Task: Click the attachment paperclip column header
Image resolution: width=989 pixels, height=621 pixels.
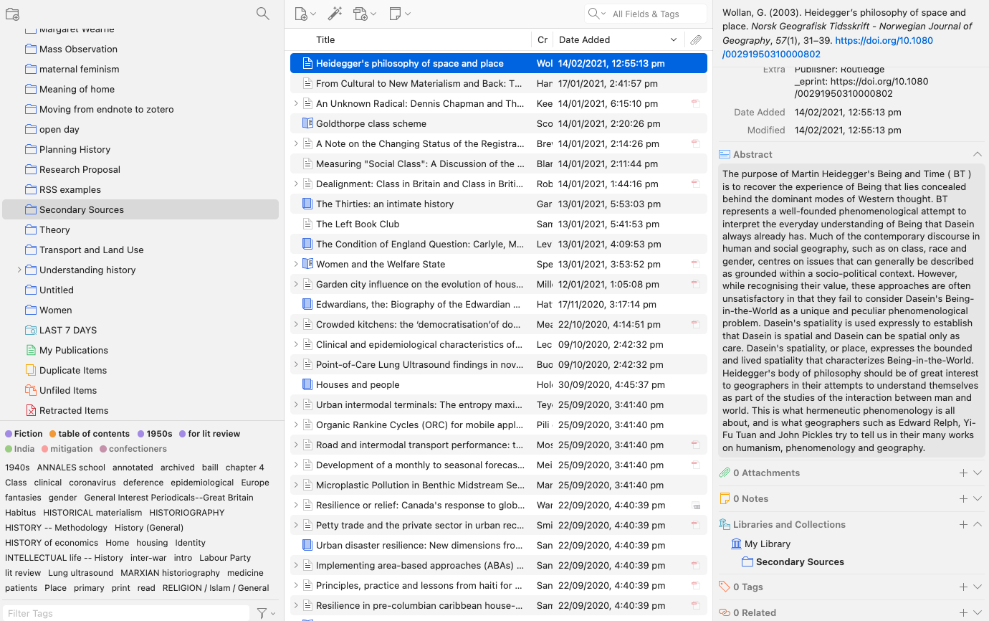Action: [696, 40]
